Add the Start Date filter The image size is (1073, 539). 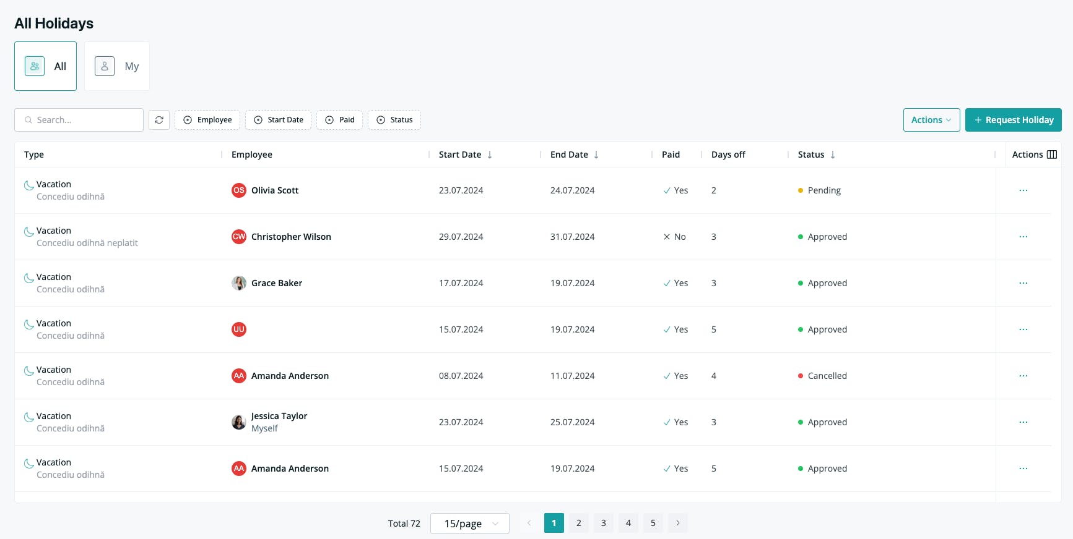279,120
